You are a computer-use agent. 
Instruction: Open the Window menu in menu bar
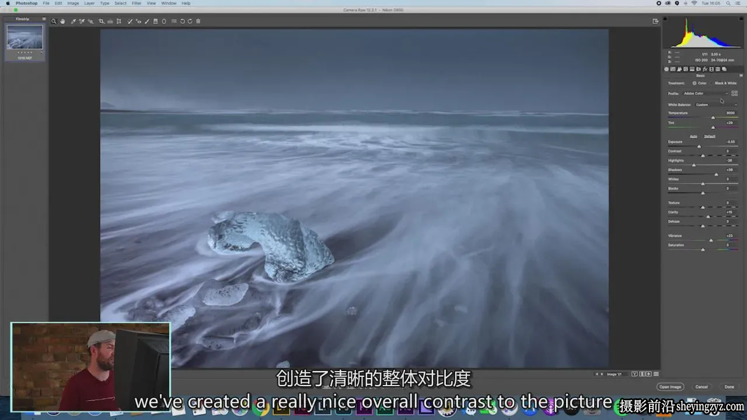169,3
